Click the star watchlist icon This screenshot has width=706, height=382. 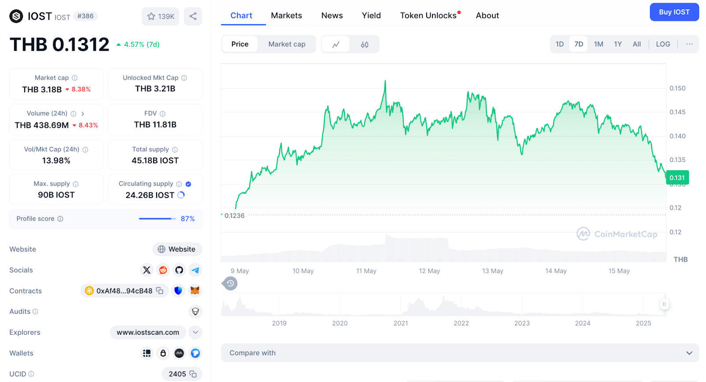click(151, 16)
